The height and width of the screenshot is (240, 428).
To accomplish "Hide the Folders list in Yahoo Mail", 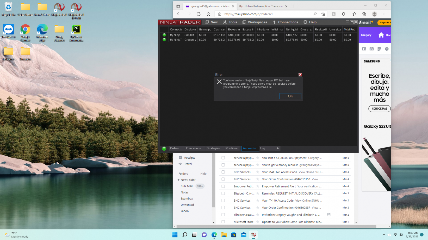I will pos(203,174).
